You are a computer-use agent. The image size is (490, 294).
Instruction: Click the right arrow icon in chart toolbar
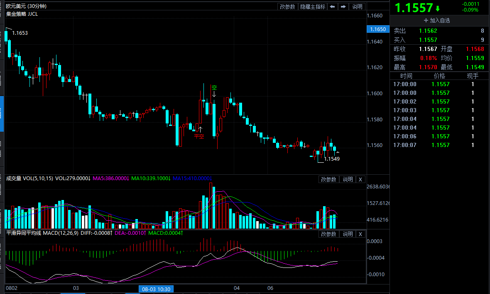343,7
